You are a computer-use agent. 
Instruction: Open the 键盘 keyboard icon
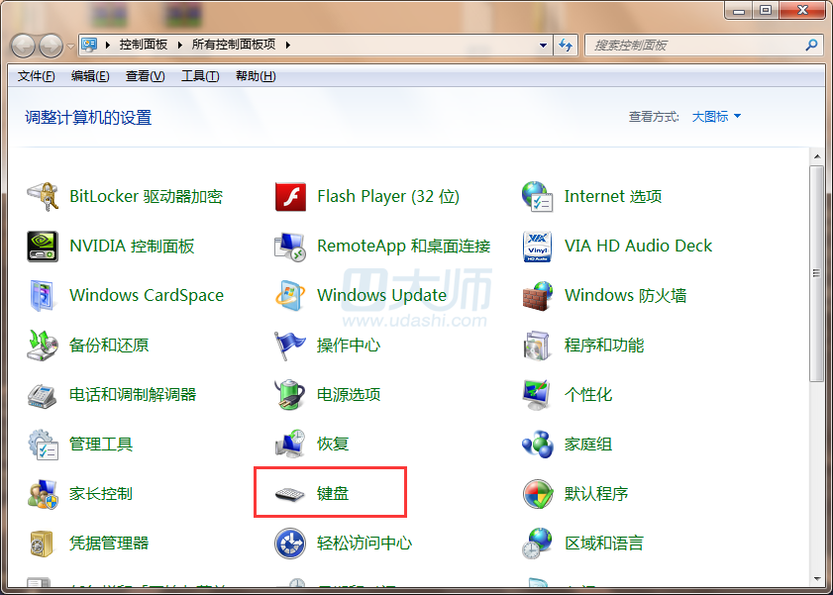pyautogui.click(x=290, y=494)
